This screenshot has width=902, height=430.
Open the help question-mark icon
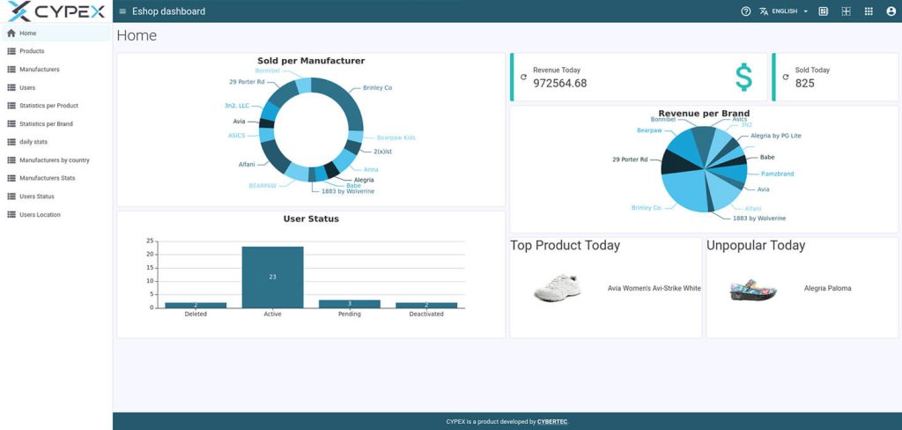click(746, 11)
